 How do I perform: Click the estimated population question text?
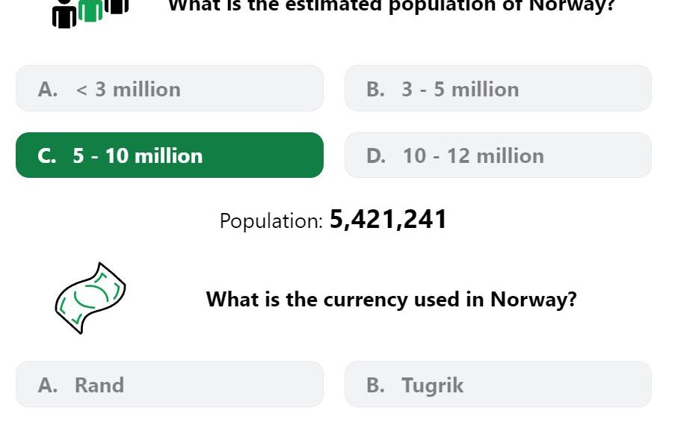391,6
